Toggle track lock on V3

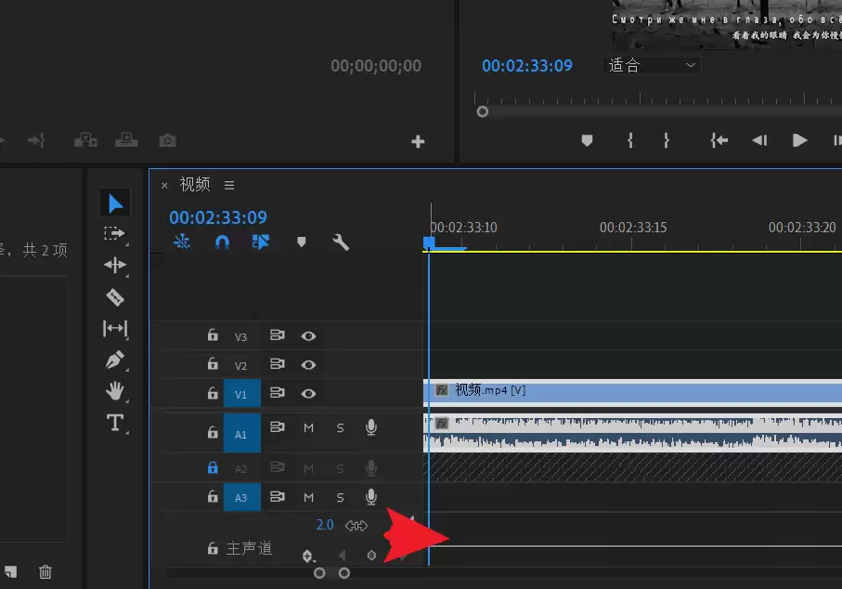(213, 335)
